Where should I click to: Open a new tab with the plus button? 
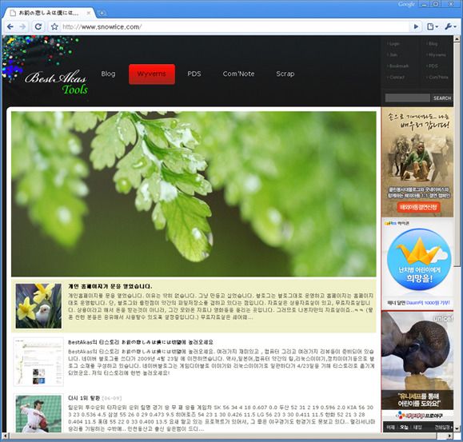point(102,13)
